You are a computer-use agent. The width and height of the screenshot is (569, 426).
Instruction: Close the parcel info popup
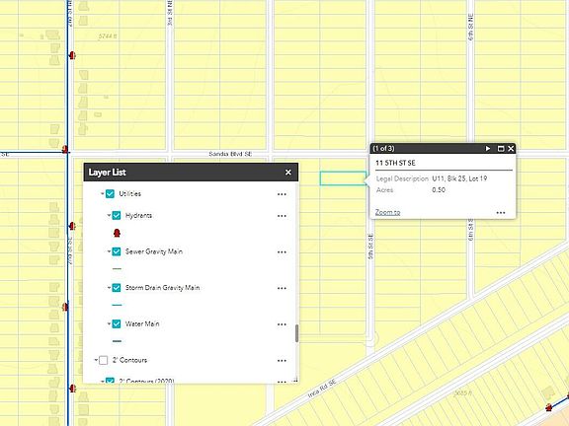click(x=511, y=149)
